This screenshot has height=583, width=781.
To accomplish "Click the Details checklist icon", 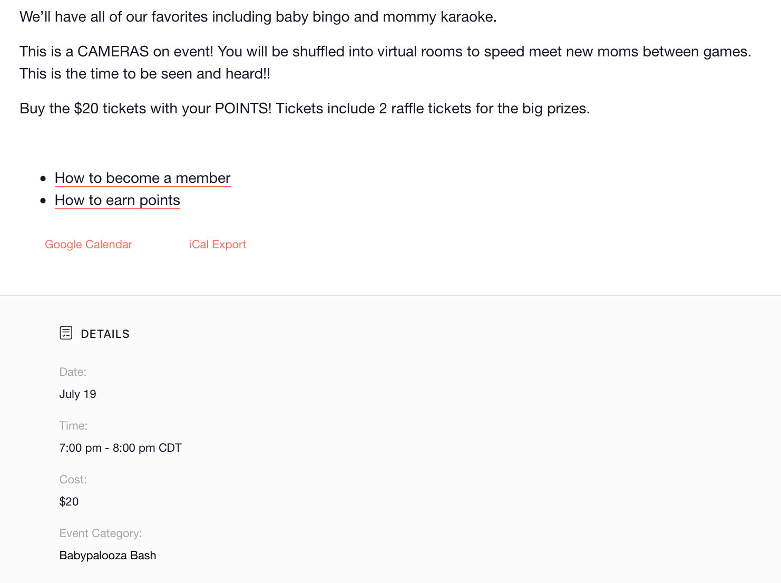I will pyautogui.click(x=66, y=333).
